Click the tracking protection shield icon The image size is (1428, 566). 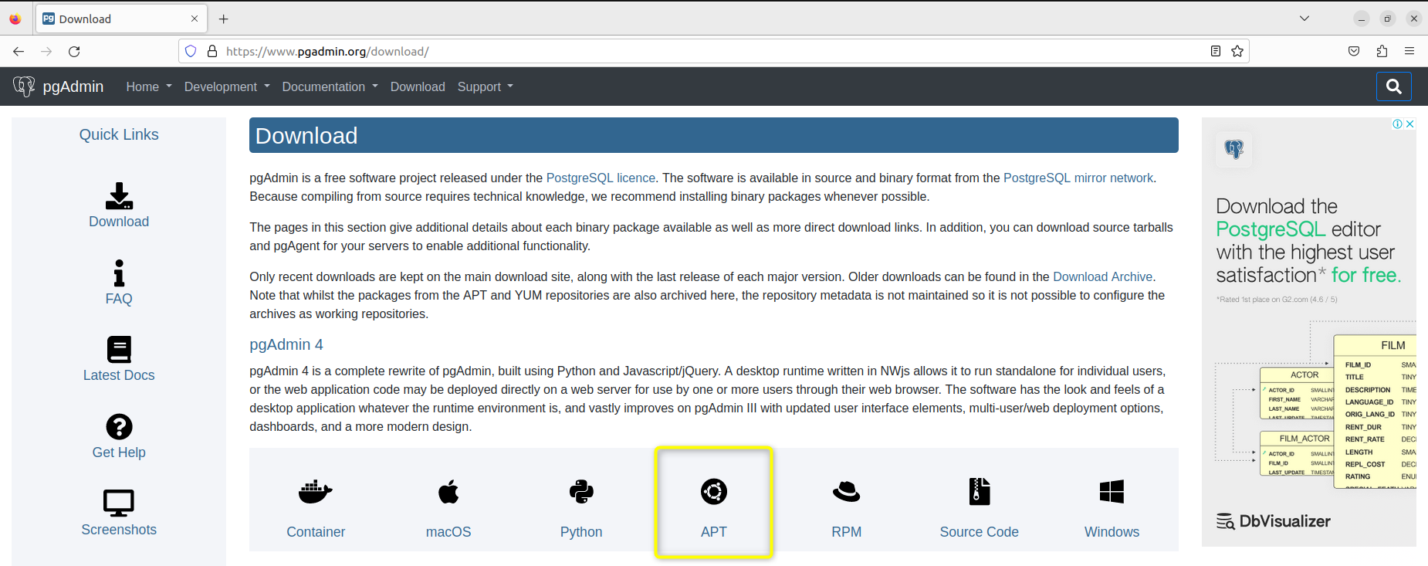click(191, 51)
